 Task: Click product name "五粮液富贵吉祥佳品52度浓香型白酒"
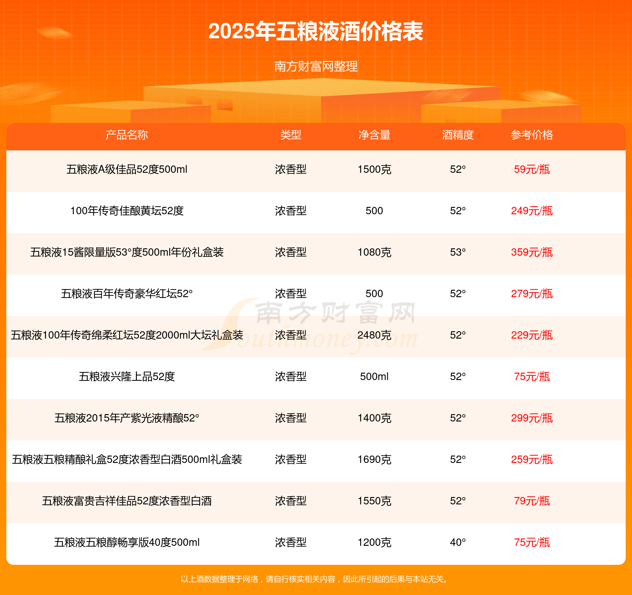click(x=127, y=501)
